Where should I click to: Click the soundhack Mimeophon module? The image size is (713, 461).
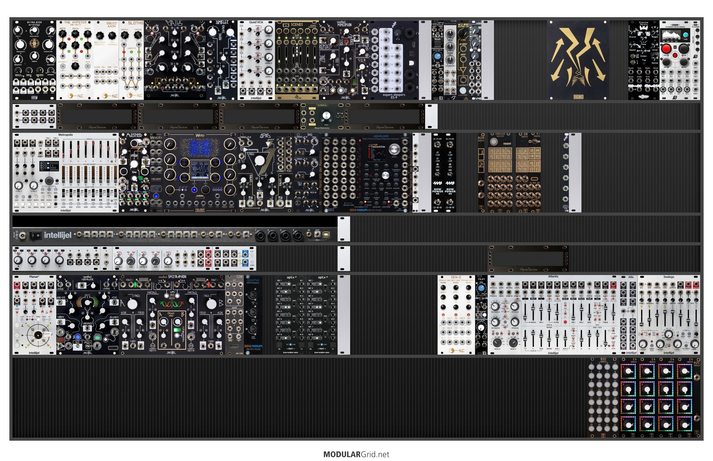[x=344, y=60]
